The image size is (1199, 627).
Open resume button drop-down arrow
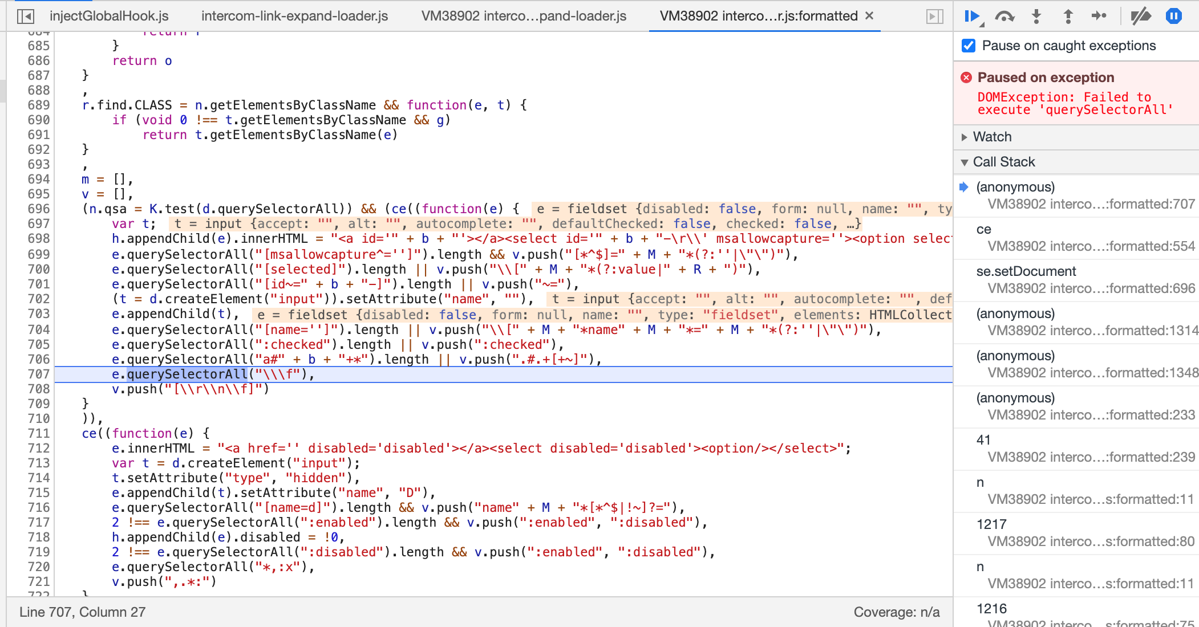(982, 23)
